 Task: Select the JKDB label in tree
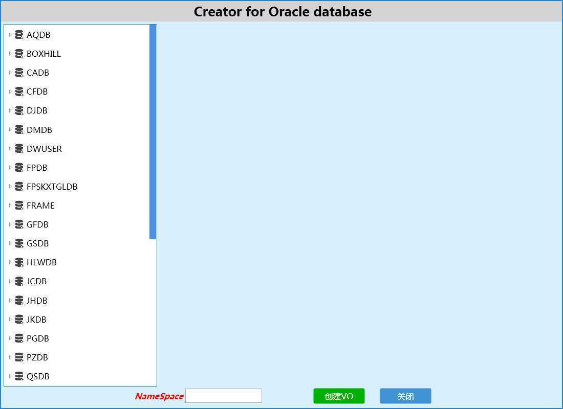click(x=37, y=320)
